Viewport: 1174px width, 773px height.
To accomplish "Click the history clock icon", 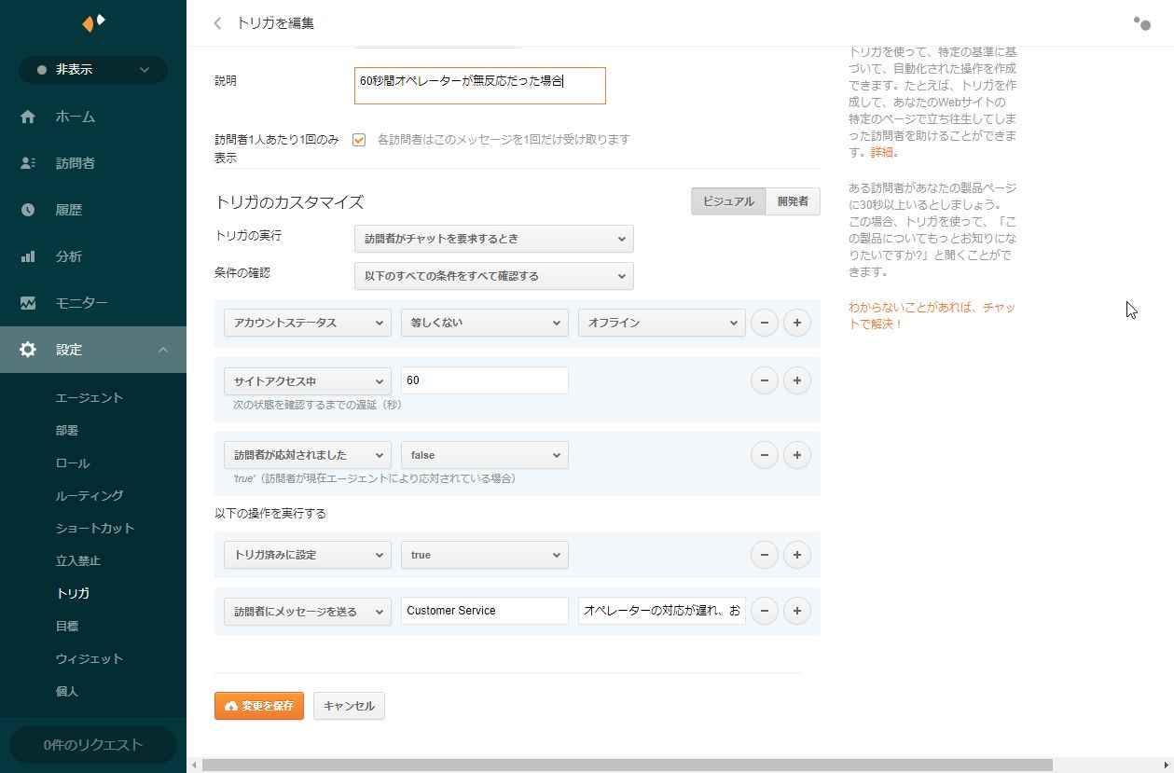I will pyautogui.click(x=28, y=210).
